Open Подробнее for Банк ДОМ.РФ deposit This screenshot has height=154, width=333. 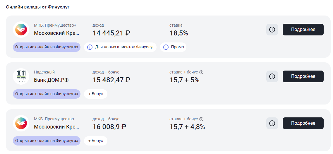[x=303, y=76]
